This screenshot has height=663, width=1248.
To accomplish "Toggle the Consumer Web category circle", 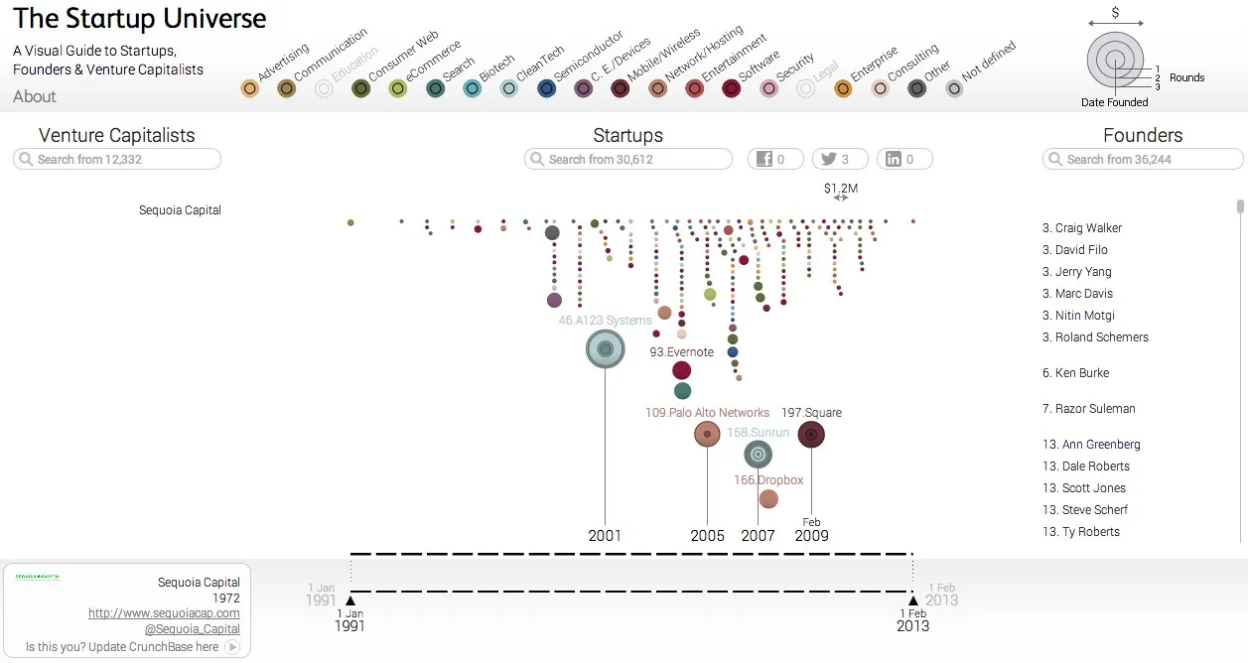I will pyautogui.click(x=361, y=89).
